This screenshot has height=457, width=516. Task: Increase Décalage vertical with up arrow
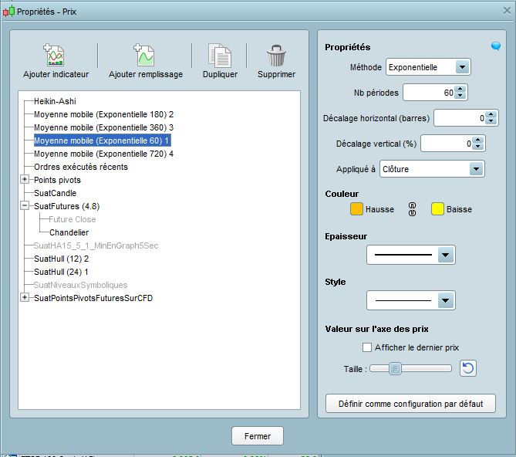[x=478, y=140]
